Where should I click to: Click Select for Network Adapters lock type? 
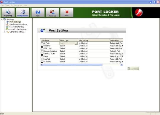[62, 51]
